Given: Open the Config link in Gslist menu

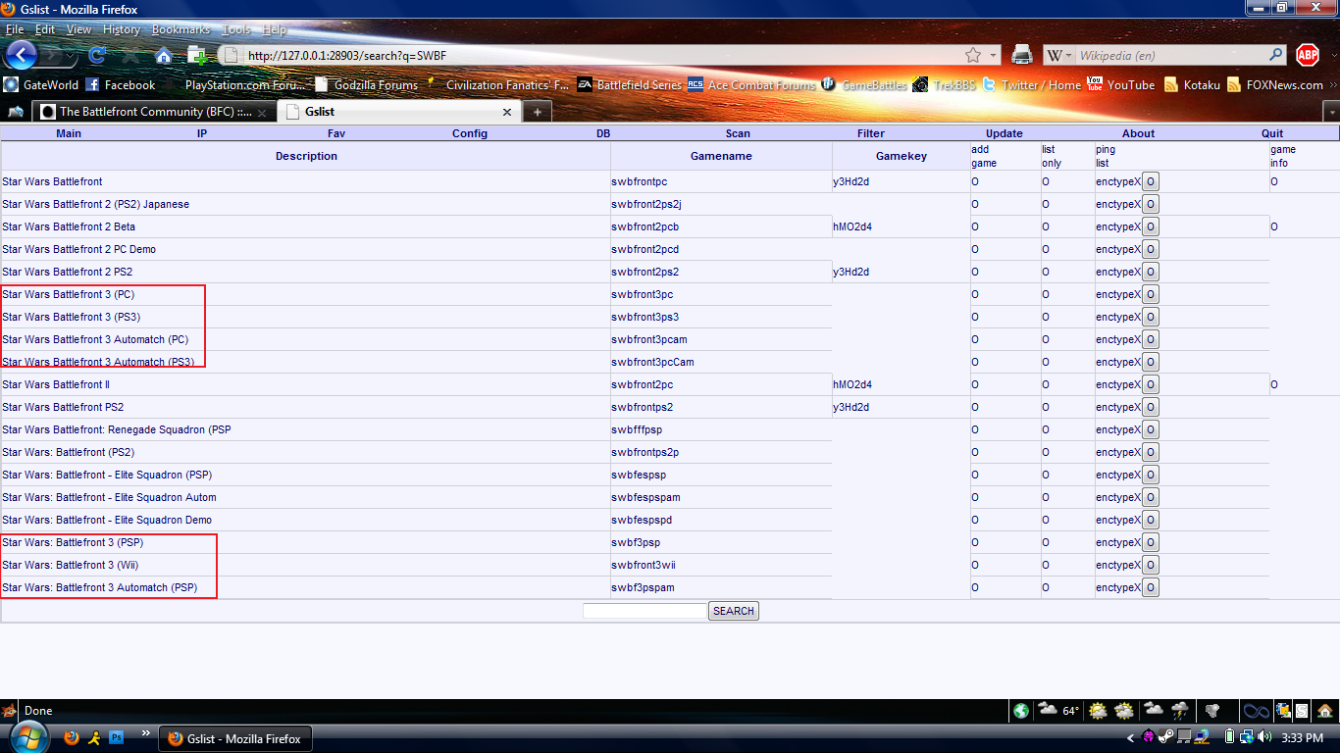Looking at the screenshot, I should pos(470,133).
